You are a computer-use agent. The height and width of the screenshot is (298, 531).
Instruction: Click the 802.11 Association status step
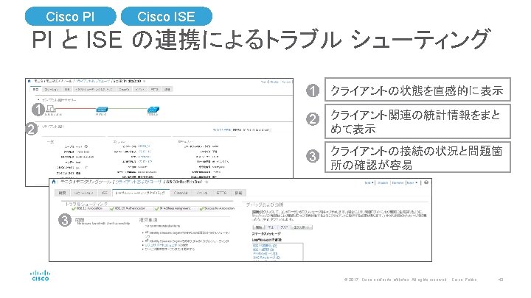[x=87, y=208]
